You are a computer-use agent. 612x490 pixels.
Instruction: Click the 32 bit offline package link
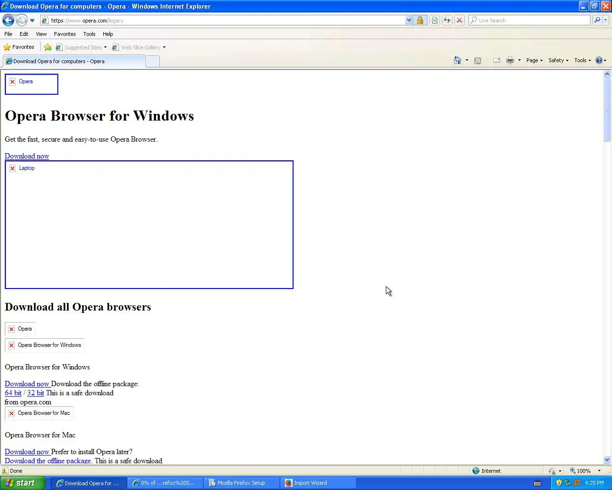pyautogui.click(x=35, y=393)
